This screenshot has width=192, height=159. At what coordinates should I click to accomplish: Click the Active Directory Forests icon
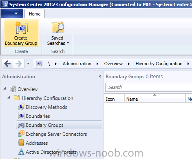coord(21,152)
